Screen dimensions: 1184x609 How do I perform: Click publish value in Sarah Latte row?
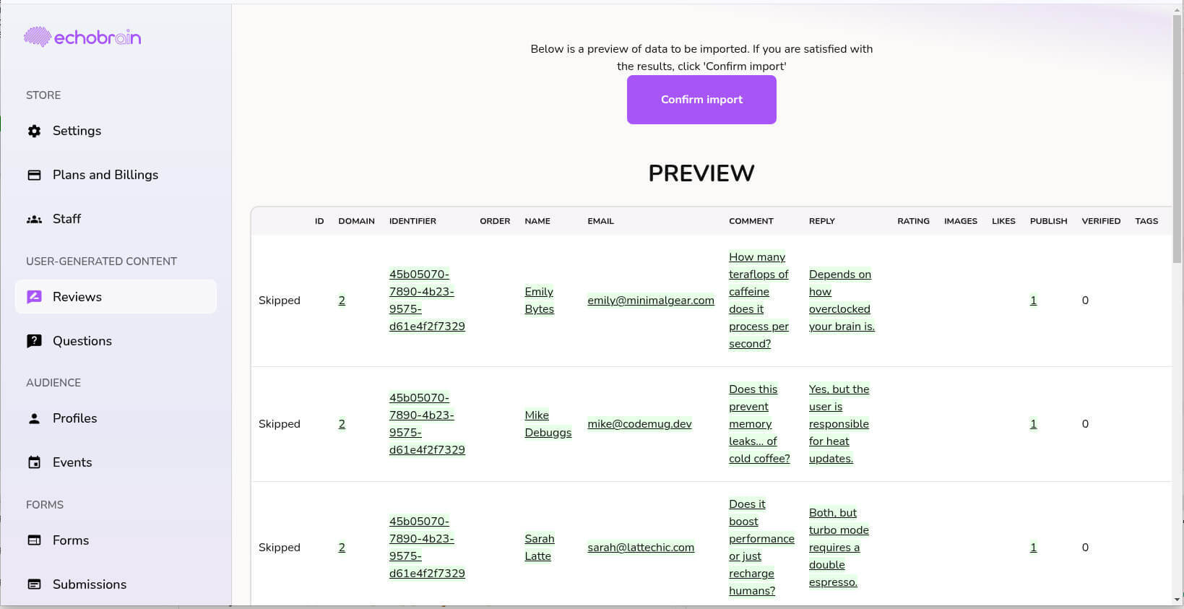click(x=1033, y=548)
